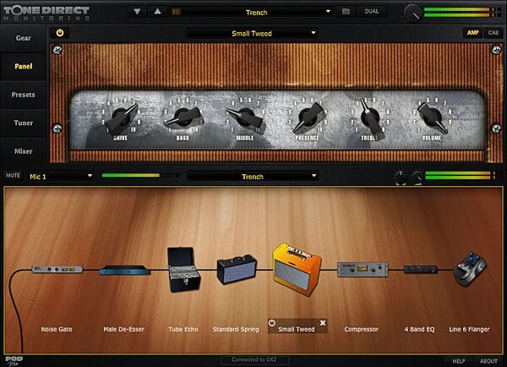The image size is (507, 367).
Task: Click the Connected to UX2 status
Action: [254, 359]
